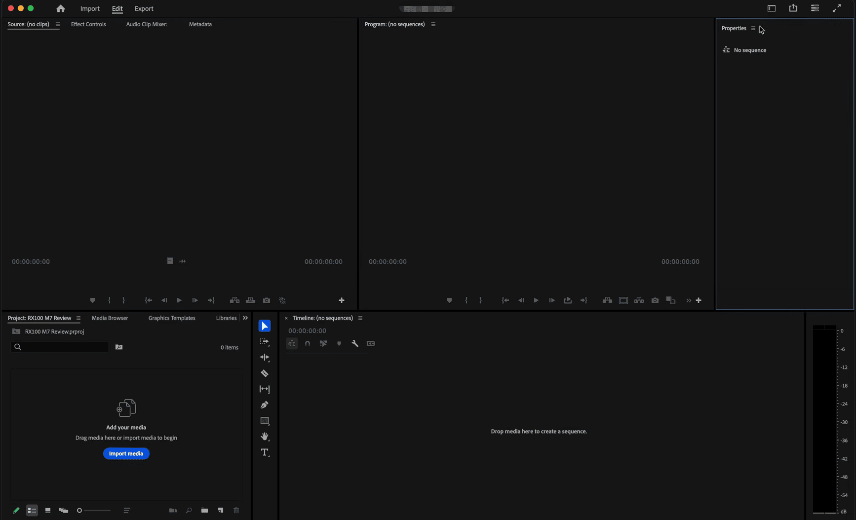Switch to Export mode tab
856x520 pixels.
pyautogui.click(x=144, y=8)
